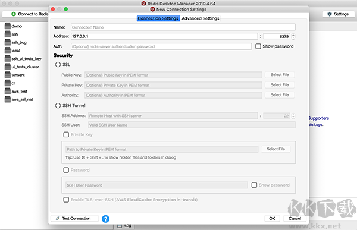The width and height of the screenshot is (357, 230).
Task: Click the demo connection database icon
Action: click(x=8, y=26)
